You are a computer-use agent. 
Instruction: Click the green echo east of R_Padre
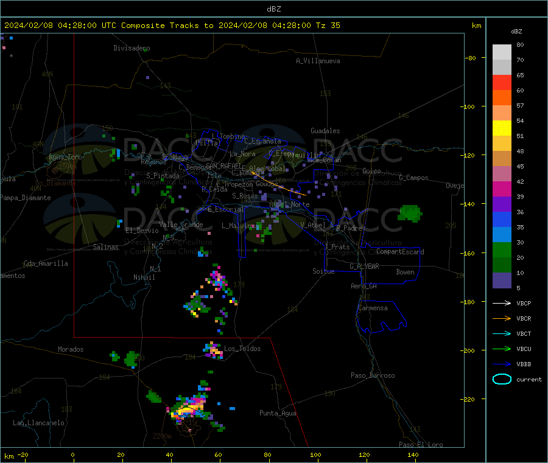[x=410, y=214]
